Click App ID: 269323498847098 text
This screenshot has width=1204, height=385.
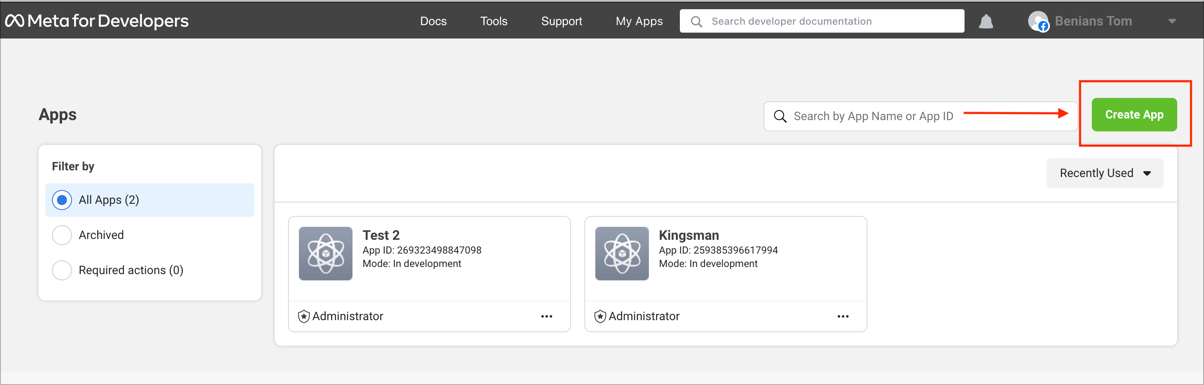(x=422, y=250)
